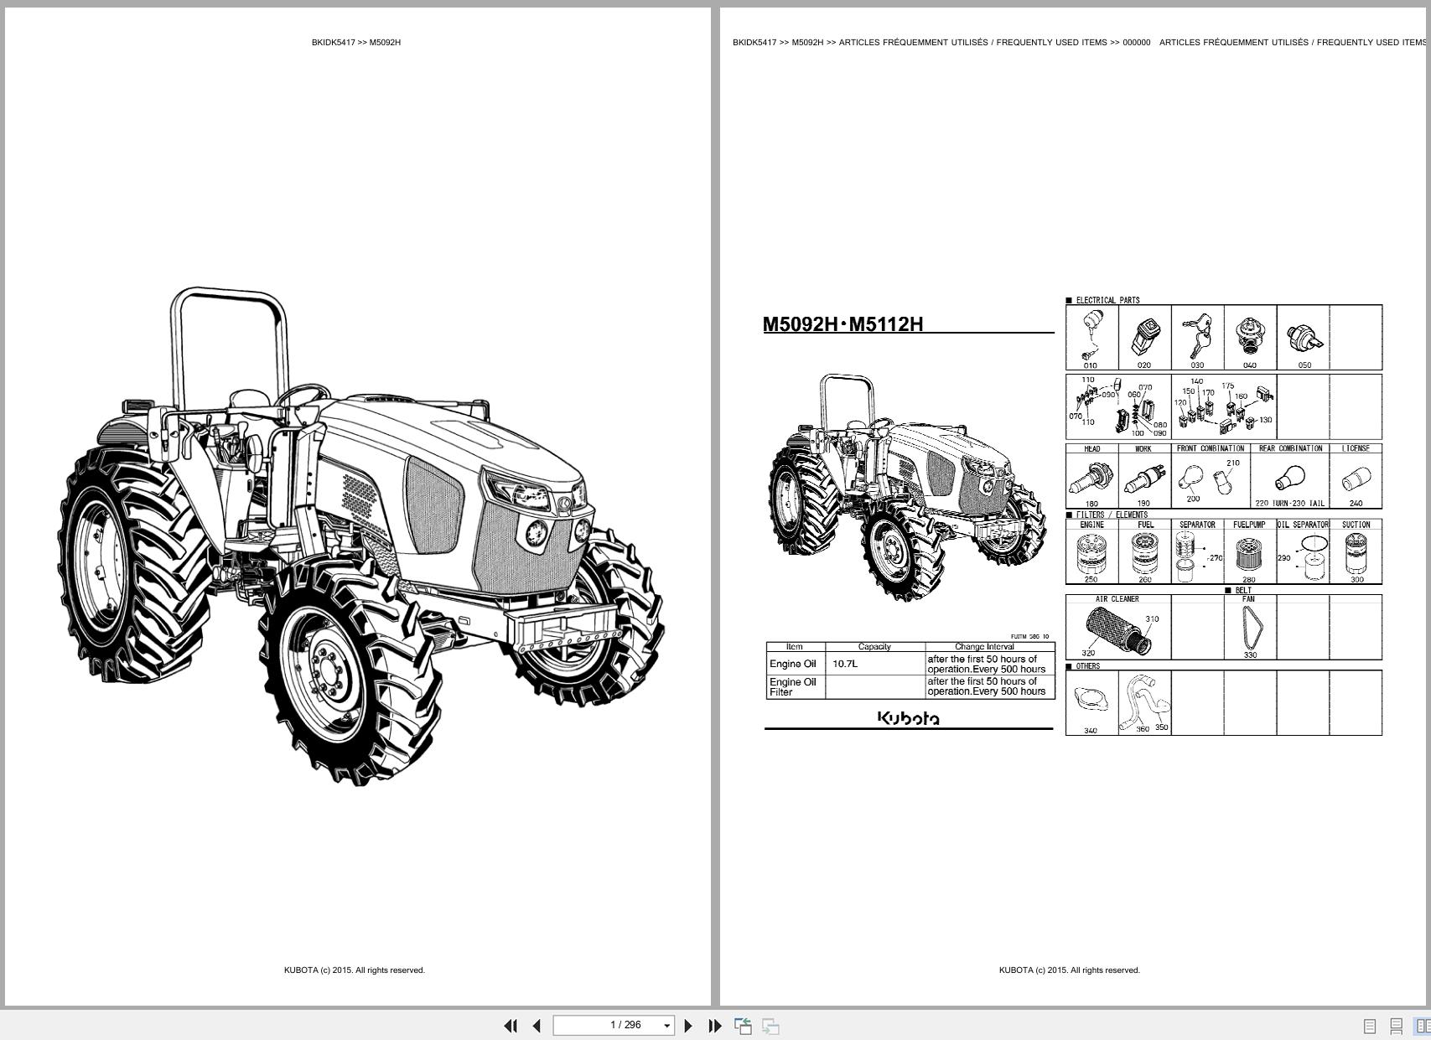Jump to the last page
Viewport: 1431px width, 1040px height.
[714, 1025]
